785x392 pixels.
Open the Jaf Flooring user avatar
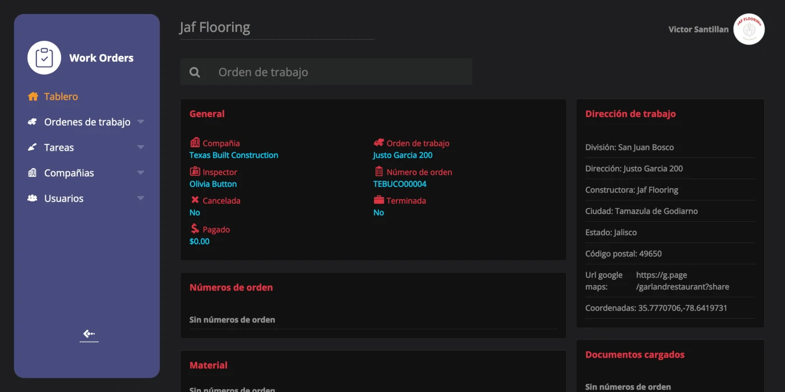[x=749, y=29]
